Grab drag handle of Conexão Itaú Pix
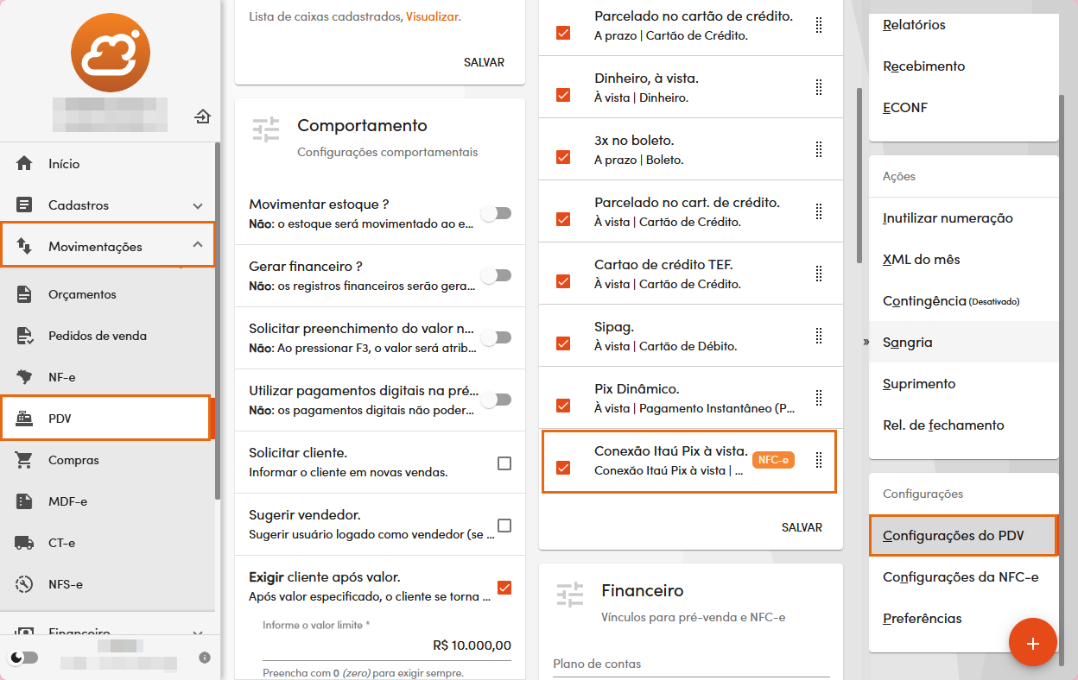 819,461
